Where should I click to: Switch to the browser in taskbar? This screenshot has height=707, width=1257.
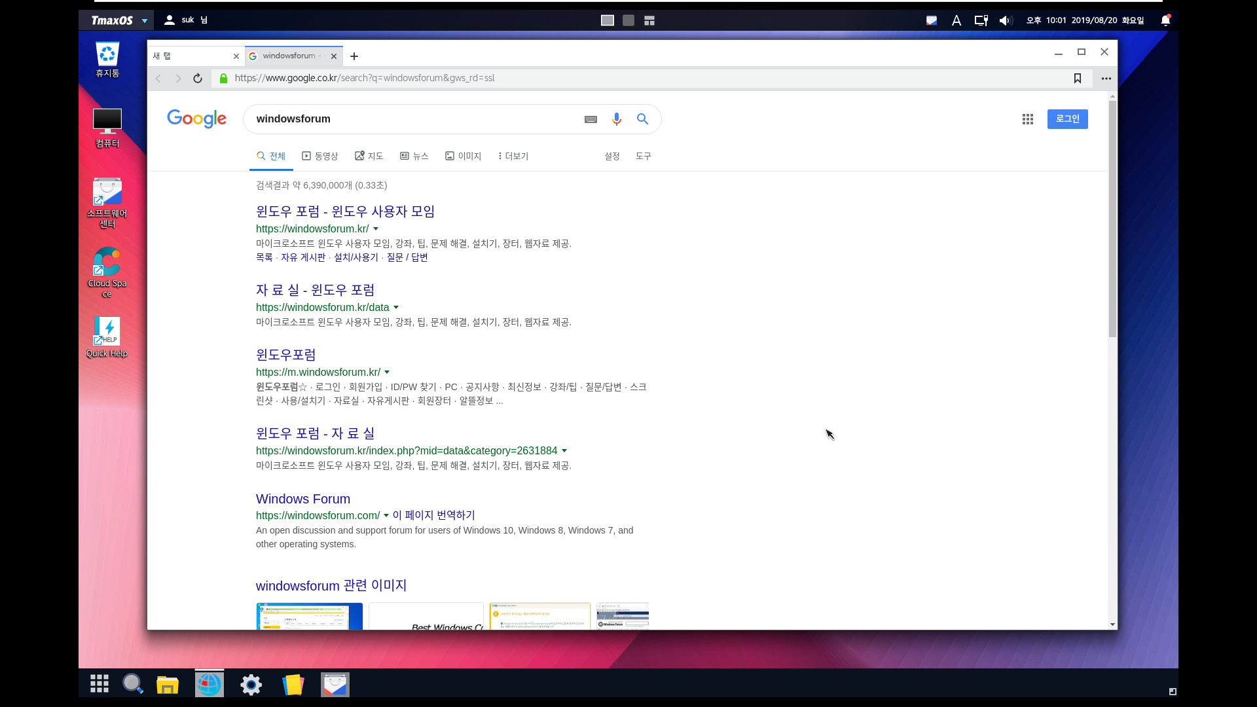(209, 685)
